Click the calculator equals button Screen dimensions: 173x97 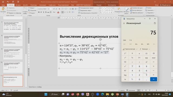(x=154, y=79)
